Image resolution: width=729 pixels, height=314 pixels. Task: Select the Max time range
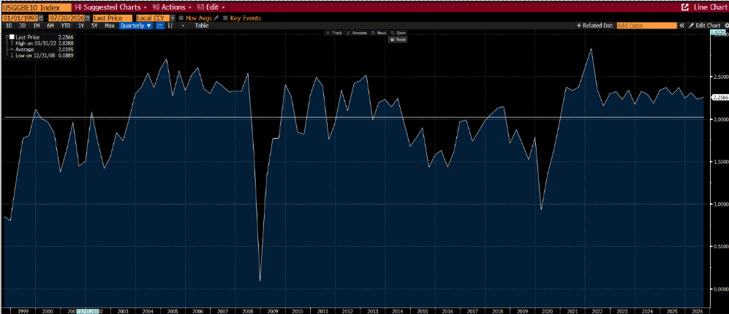point(110,26)
